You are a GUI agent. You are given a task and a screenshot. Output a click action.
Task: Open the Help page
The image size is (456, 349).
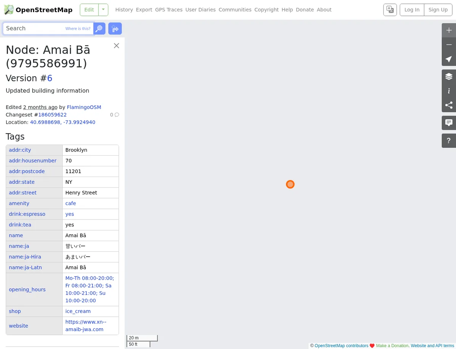coord(287,9)
